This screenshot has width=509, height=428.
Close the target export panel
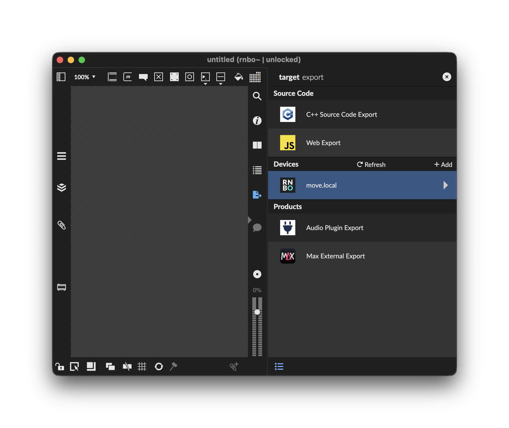447,77
